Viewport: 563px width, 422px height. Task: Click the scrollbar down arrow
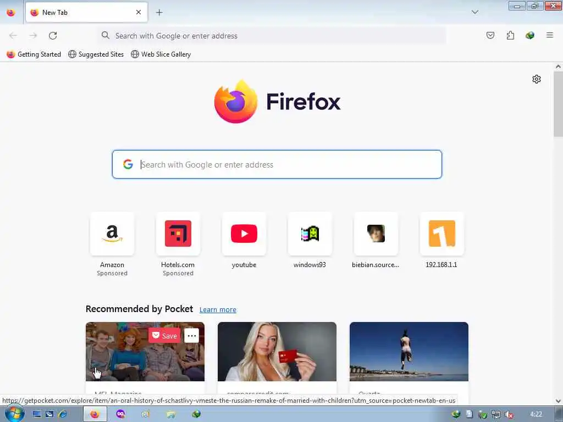tap(558, 401)
